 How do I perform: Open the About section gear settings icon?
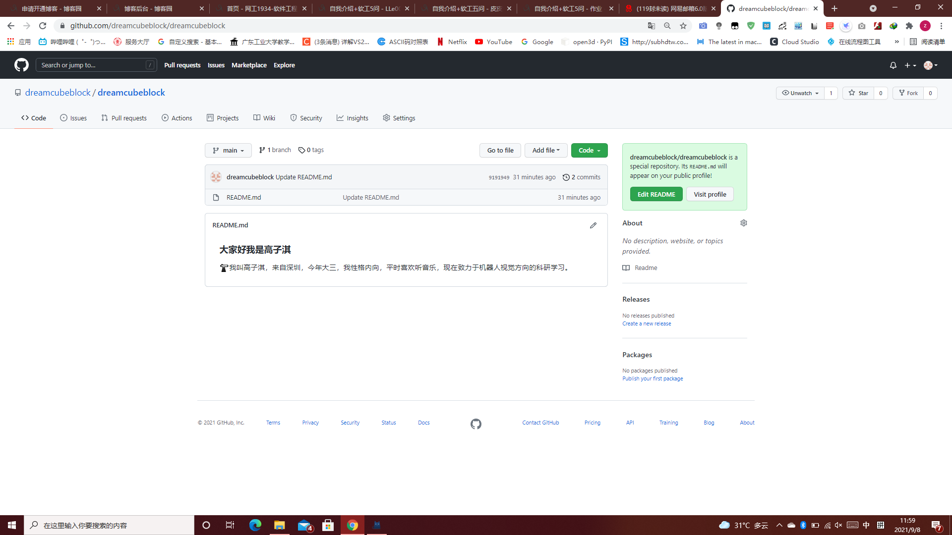(743, 223)
